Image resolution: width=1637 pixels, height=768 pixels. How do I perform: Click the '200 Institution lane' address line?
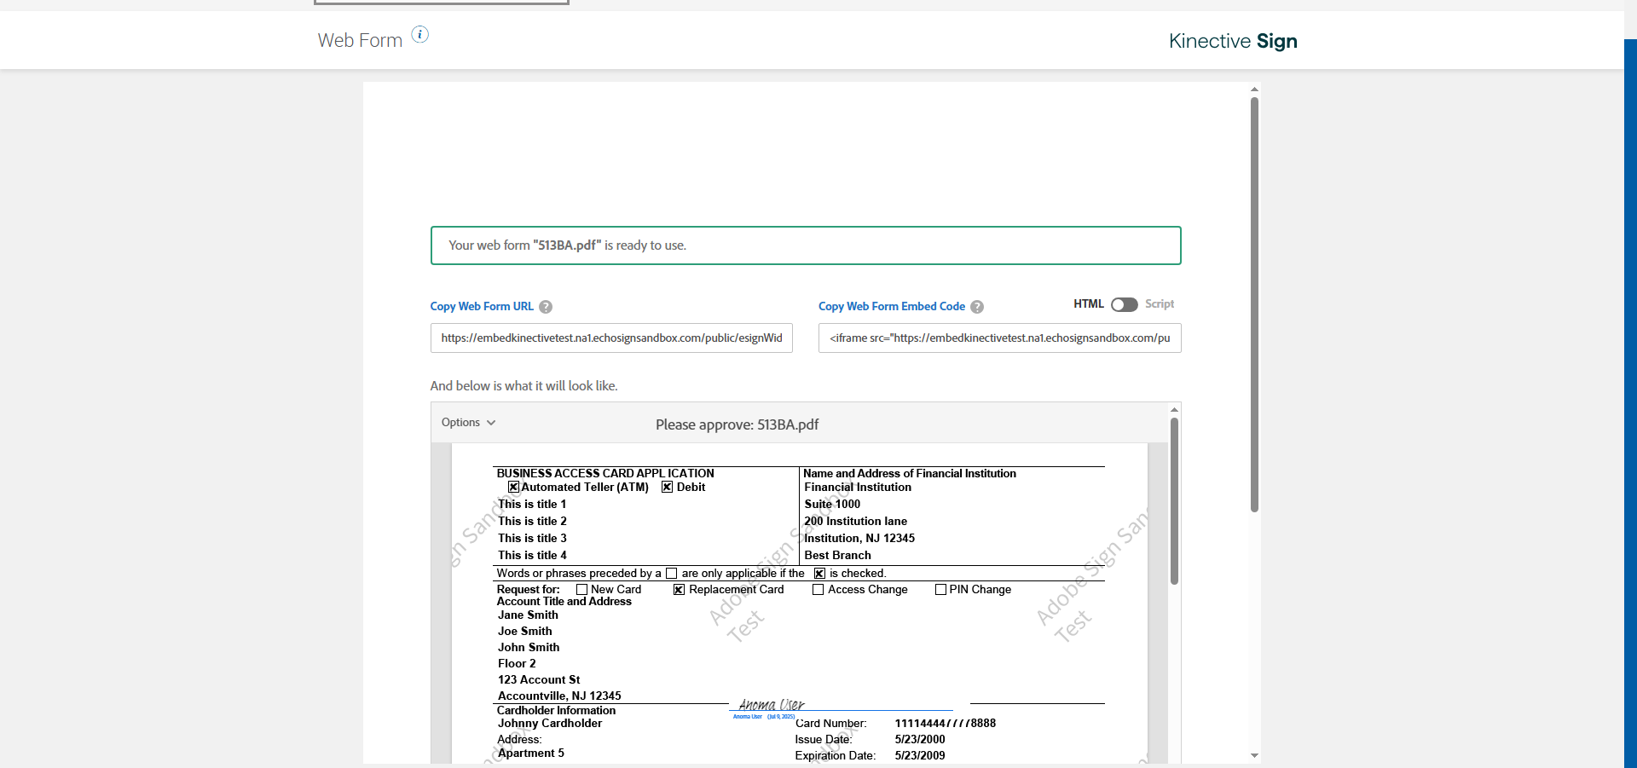[x=855, y=522]
